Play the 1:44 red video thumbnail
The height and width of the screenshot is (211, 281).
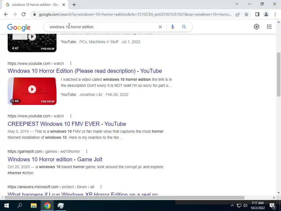[32, 91]
